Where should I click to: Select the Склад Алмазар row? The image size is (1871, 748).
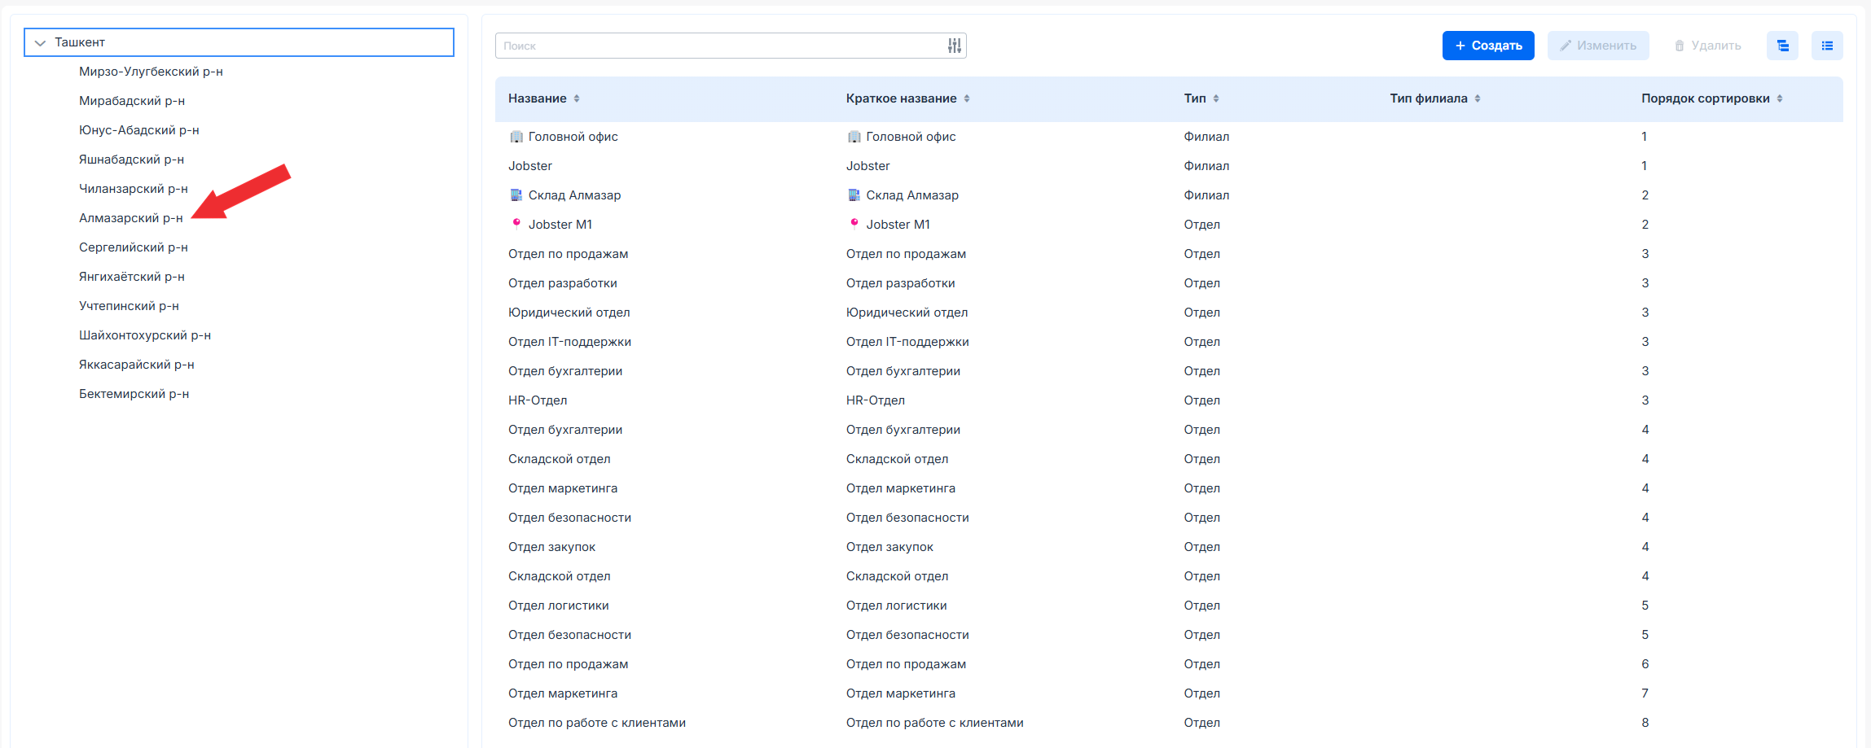point(574,195)
